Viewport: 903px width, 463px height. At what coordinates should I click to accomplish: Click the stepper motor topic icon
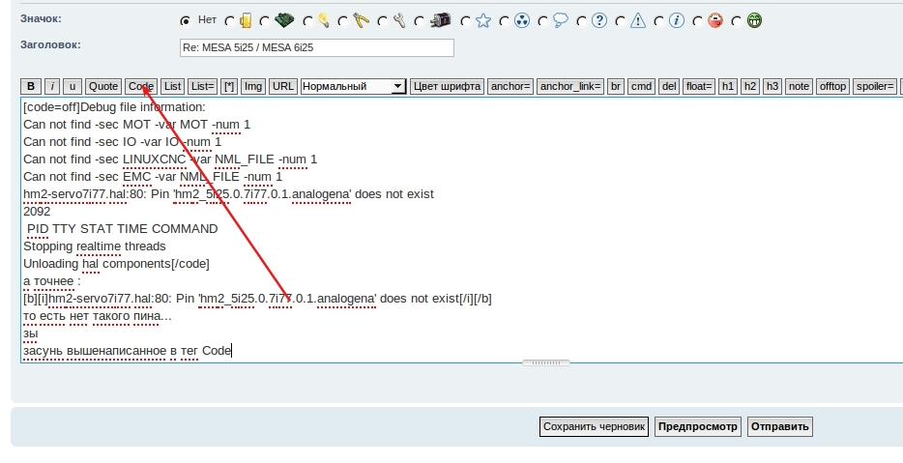point(441,20)
